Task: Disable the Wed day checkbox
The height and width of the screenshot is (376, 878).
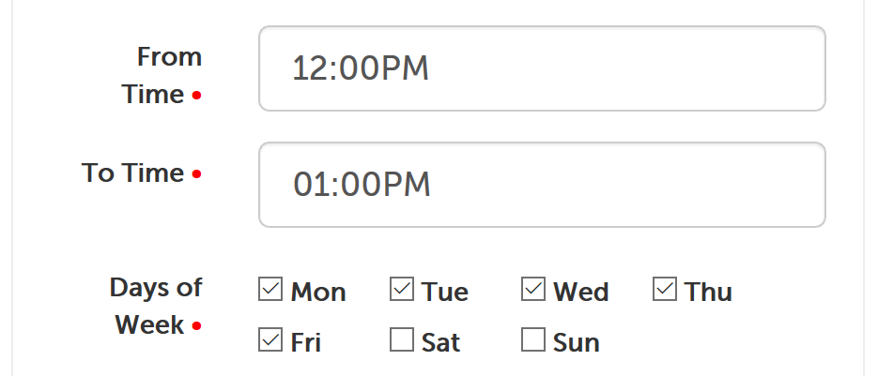Action: (x=533, y=290)
